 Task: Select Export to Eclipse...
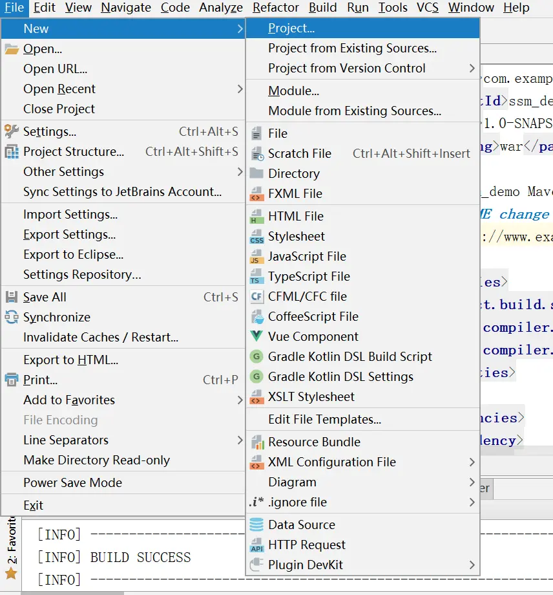tap(123, 254)
